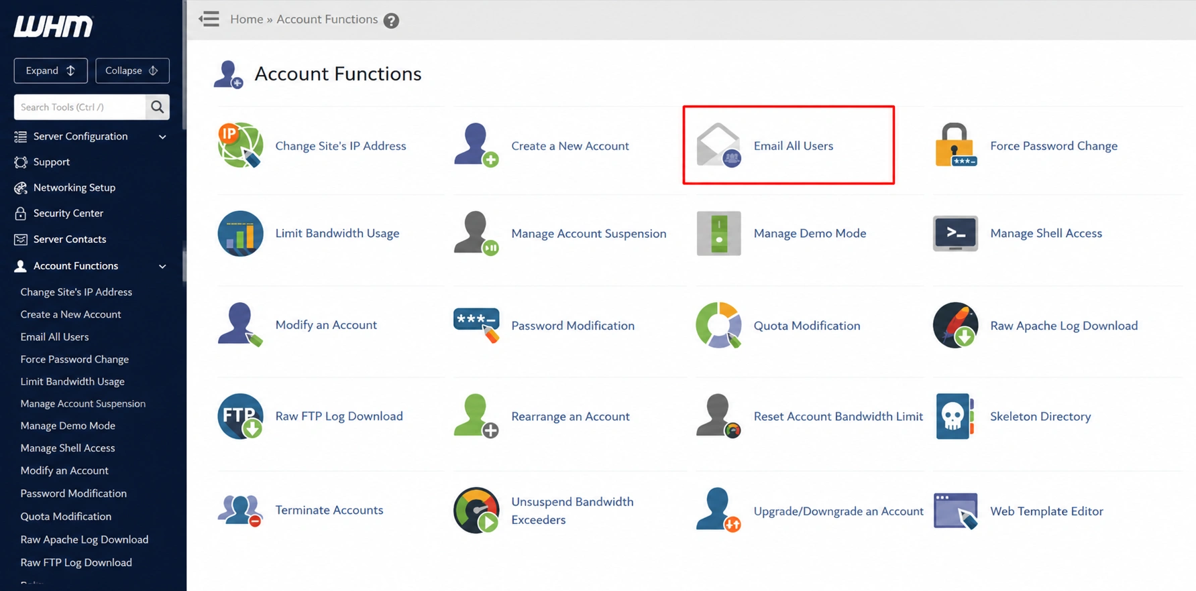The width and height of the screenshot is (1196, 591).
Task: Click the Create a New Account user icon
Action: pyautogui.click(x=476, y=145)
